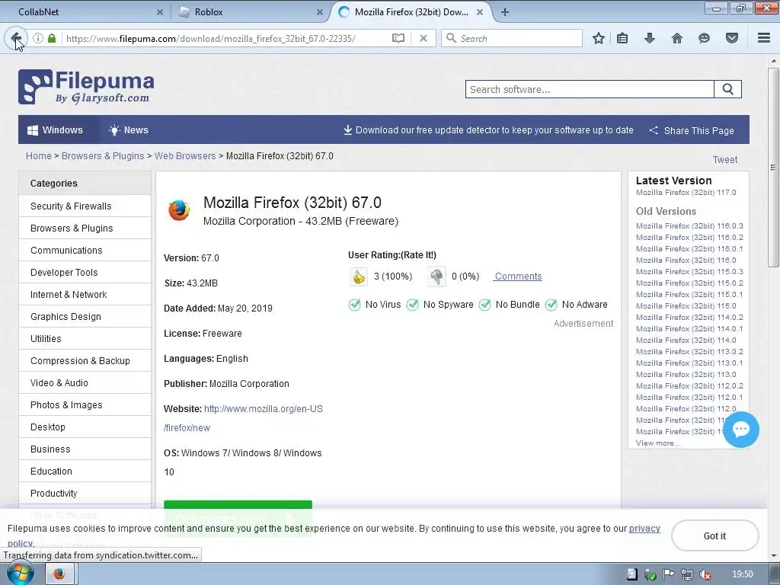Open site information icon in address bar
The height and width of the screenshot is (585, 780).
tap(38, 38)
